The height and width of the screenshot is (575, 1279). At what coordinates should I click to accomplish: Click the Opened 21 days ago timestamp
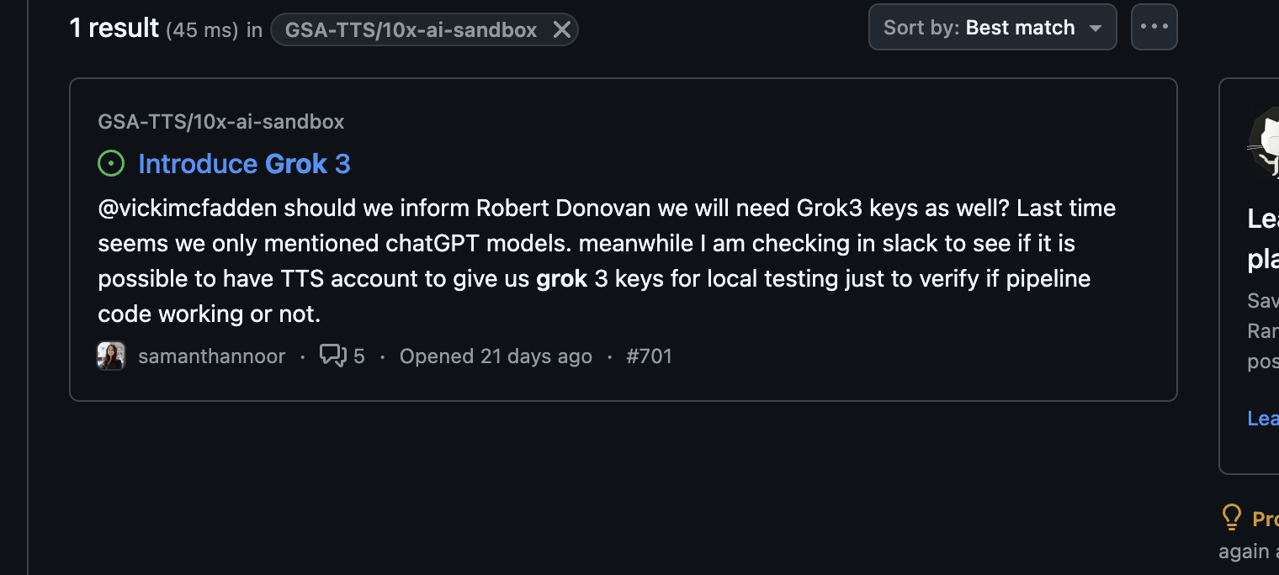coord(496,356)
